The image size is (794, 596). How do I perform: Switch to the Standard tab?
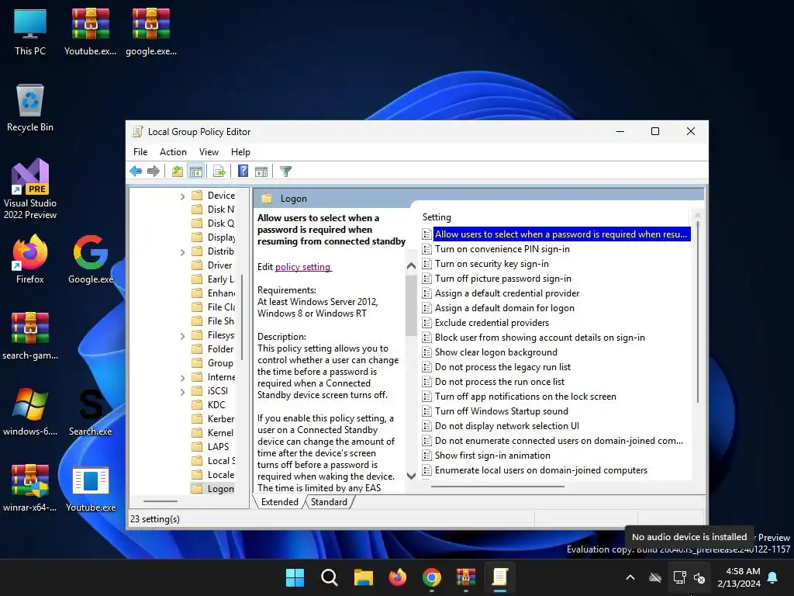(329, 502)
